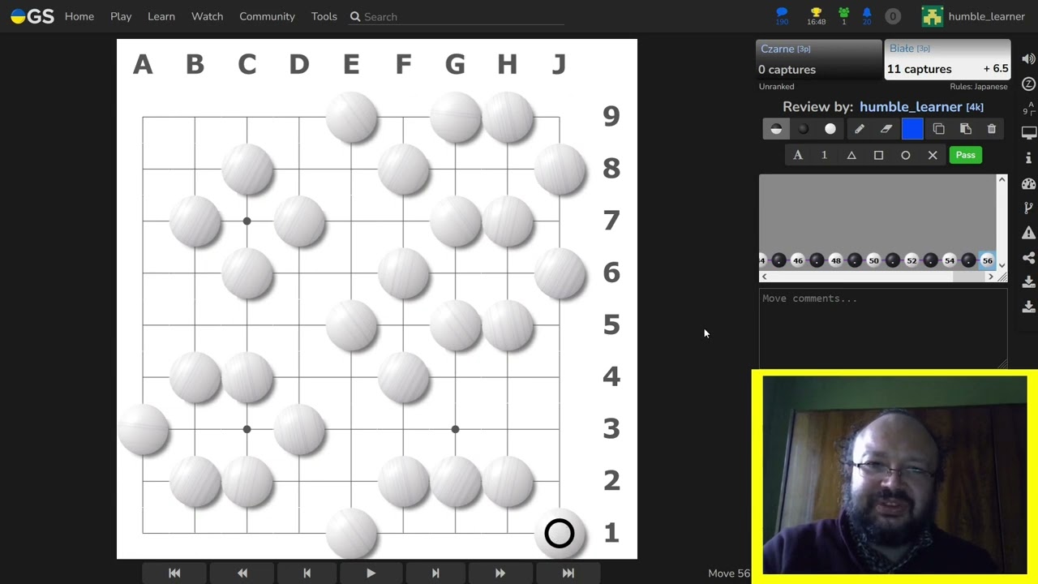The image size is (1038, 584).
Task: Click the copy branch icon
Action: pos(938,129)
